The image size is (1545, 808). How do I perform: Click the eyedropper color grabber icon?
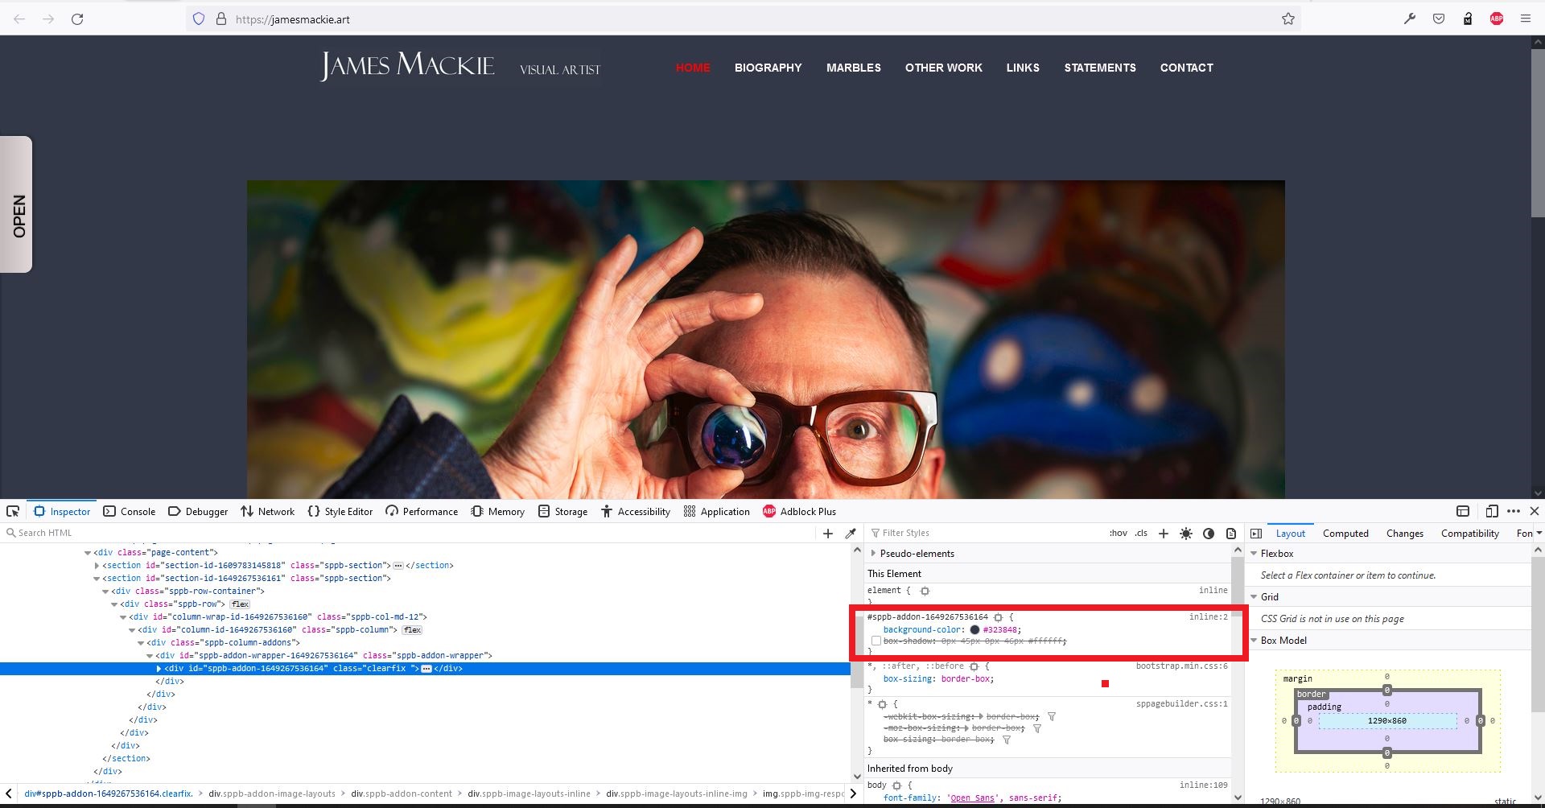tap(851, 533)
